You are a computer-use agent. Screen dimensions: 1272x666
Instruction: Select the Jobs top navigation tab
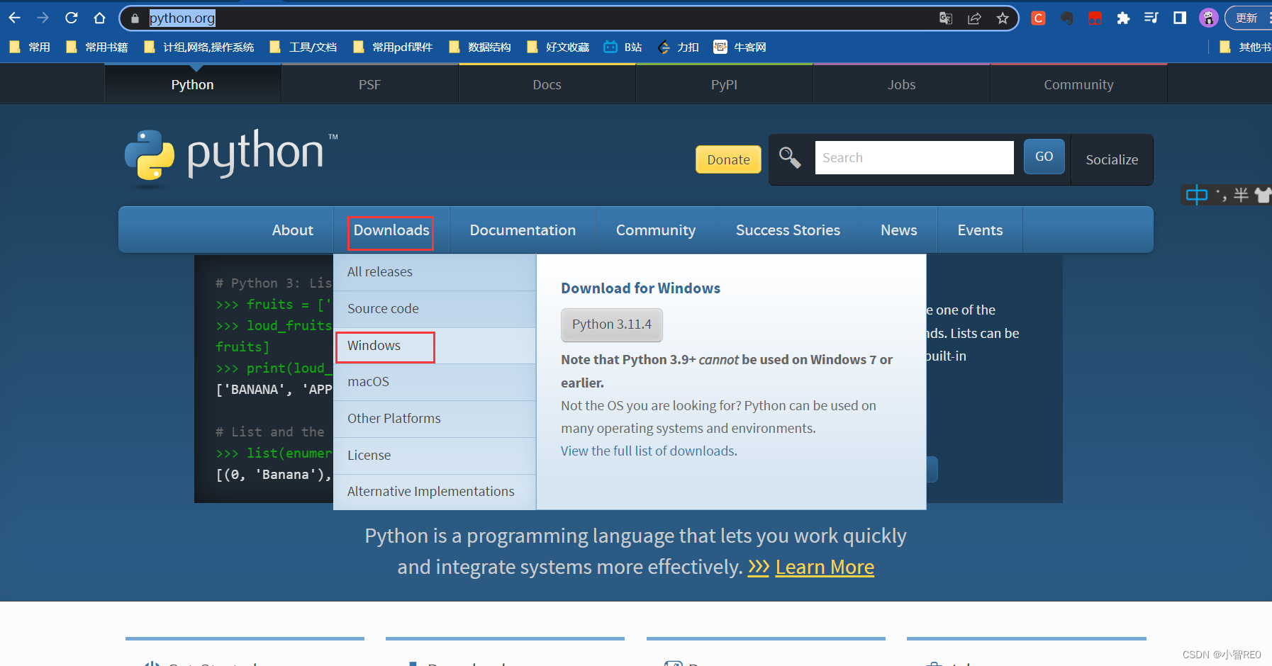pos(901,84)
